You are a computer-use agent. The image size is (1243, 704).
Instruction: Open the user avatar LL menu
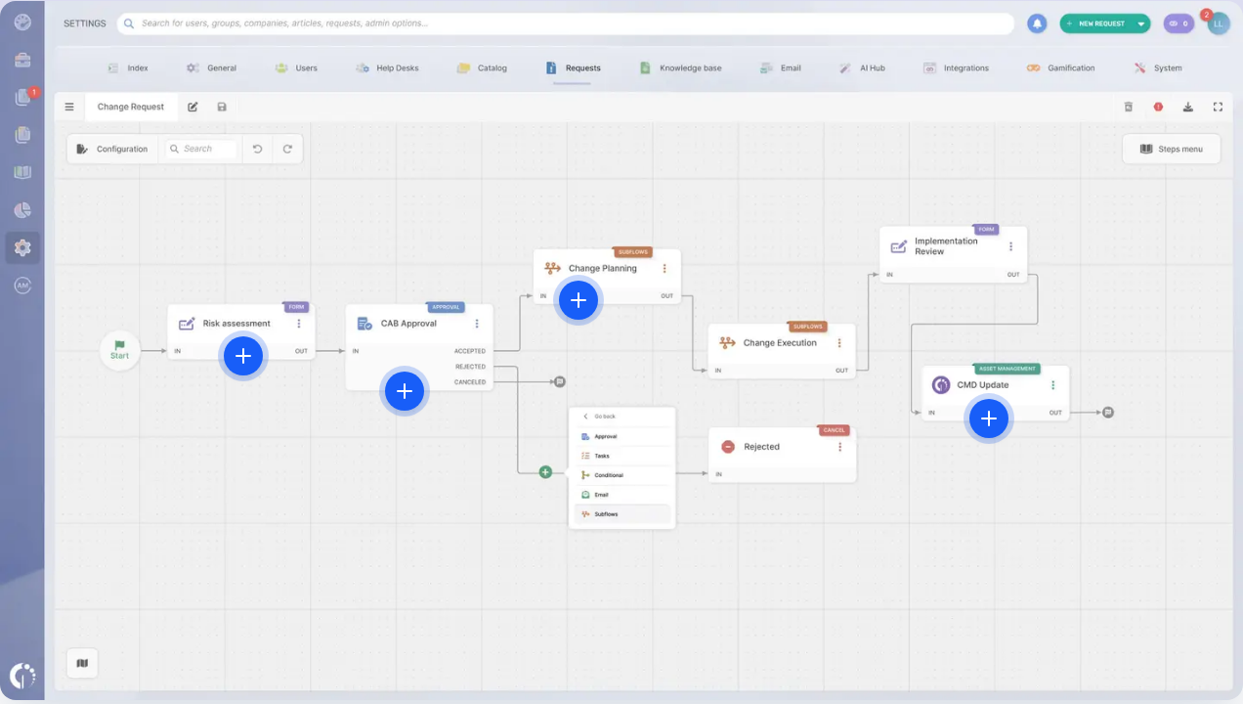1219,23
